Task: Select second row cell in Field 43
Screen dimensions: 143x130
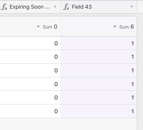Action: tap(99, 57)
